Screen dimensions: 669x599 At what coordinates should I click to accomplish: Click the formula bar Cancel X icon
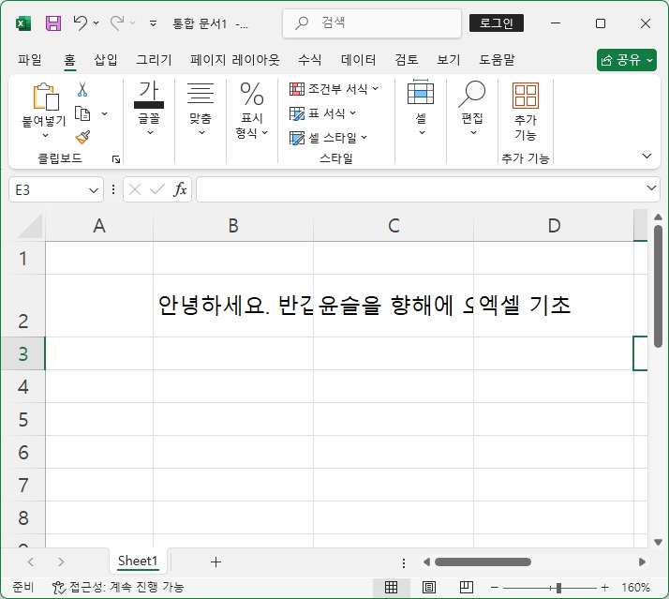tap(135, 189)
